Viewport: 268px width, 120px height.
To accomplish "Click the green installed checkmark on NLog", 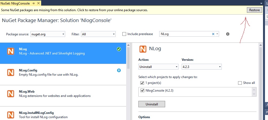I will [119, 49].
